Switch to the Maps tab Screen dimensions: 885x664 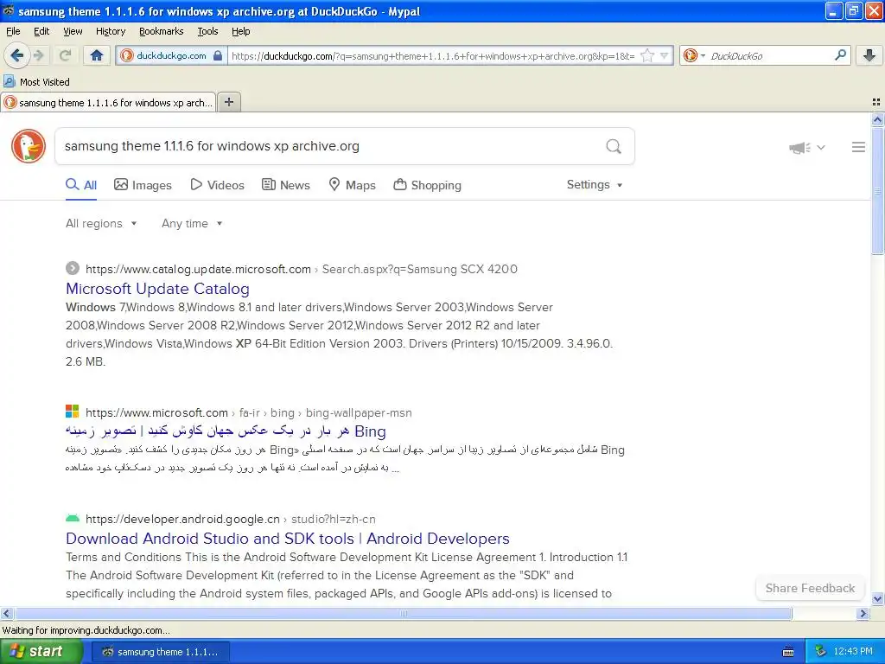pos(353,185)
